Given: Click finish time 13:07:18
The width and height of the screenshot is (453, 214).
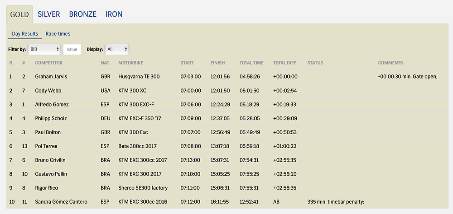Looking at the screenshot, I should click(x=220, y=146).
